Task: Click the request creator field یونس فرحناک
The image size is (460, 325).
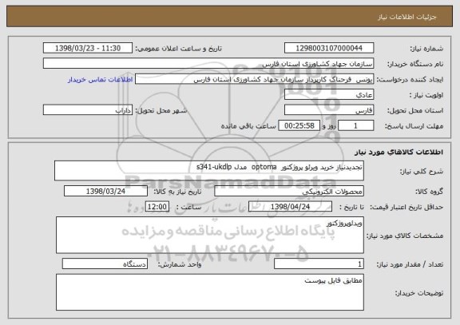Action: (254, 79)
